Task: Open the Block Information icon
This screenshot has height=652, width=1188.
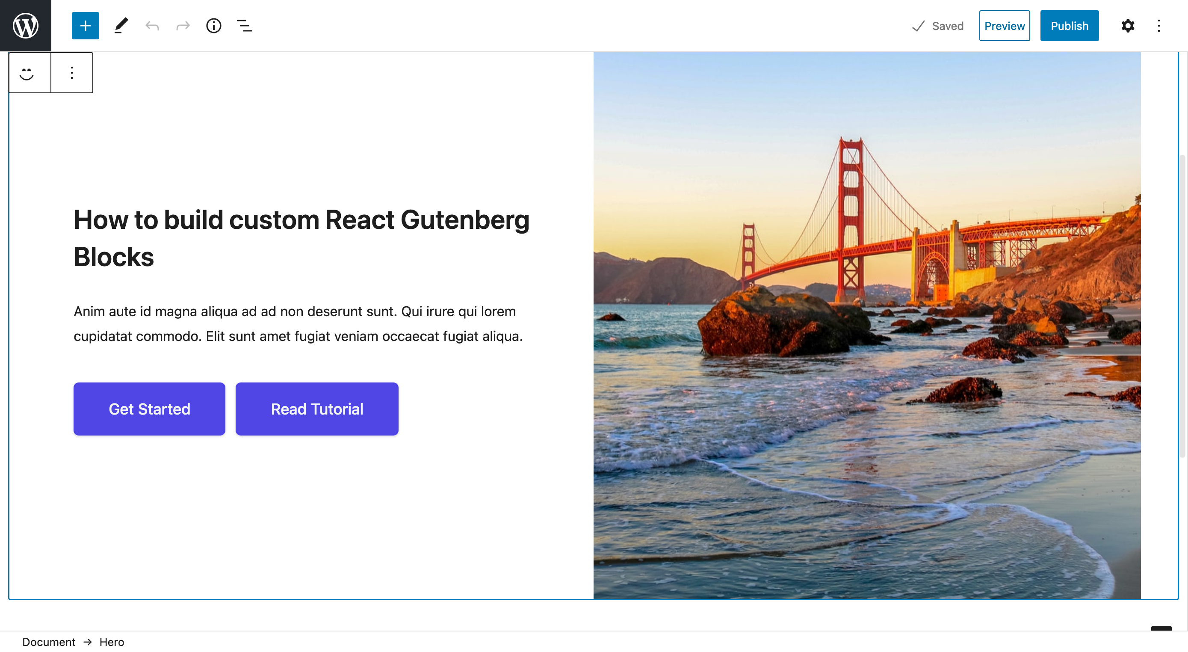Action: [x=213, y=25]
